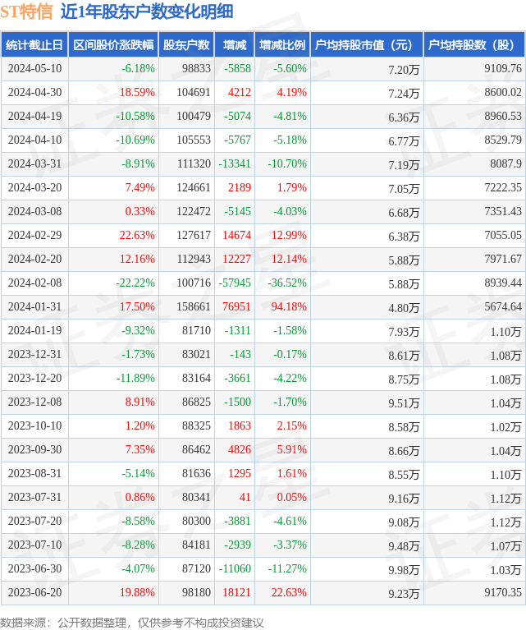Select the 9.98万 average market value cell

pos(403,570)
